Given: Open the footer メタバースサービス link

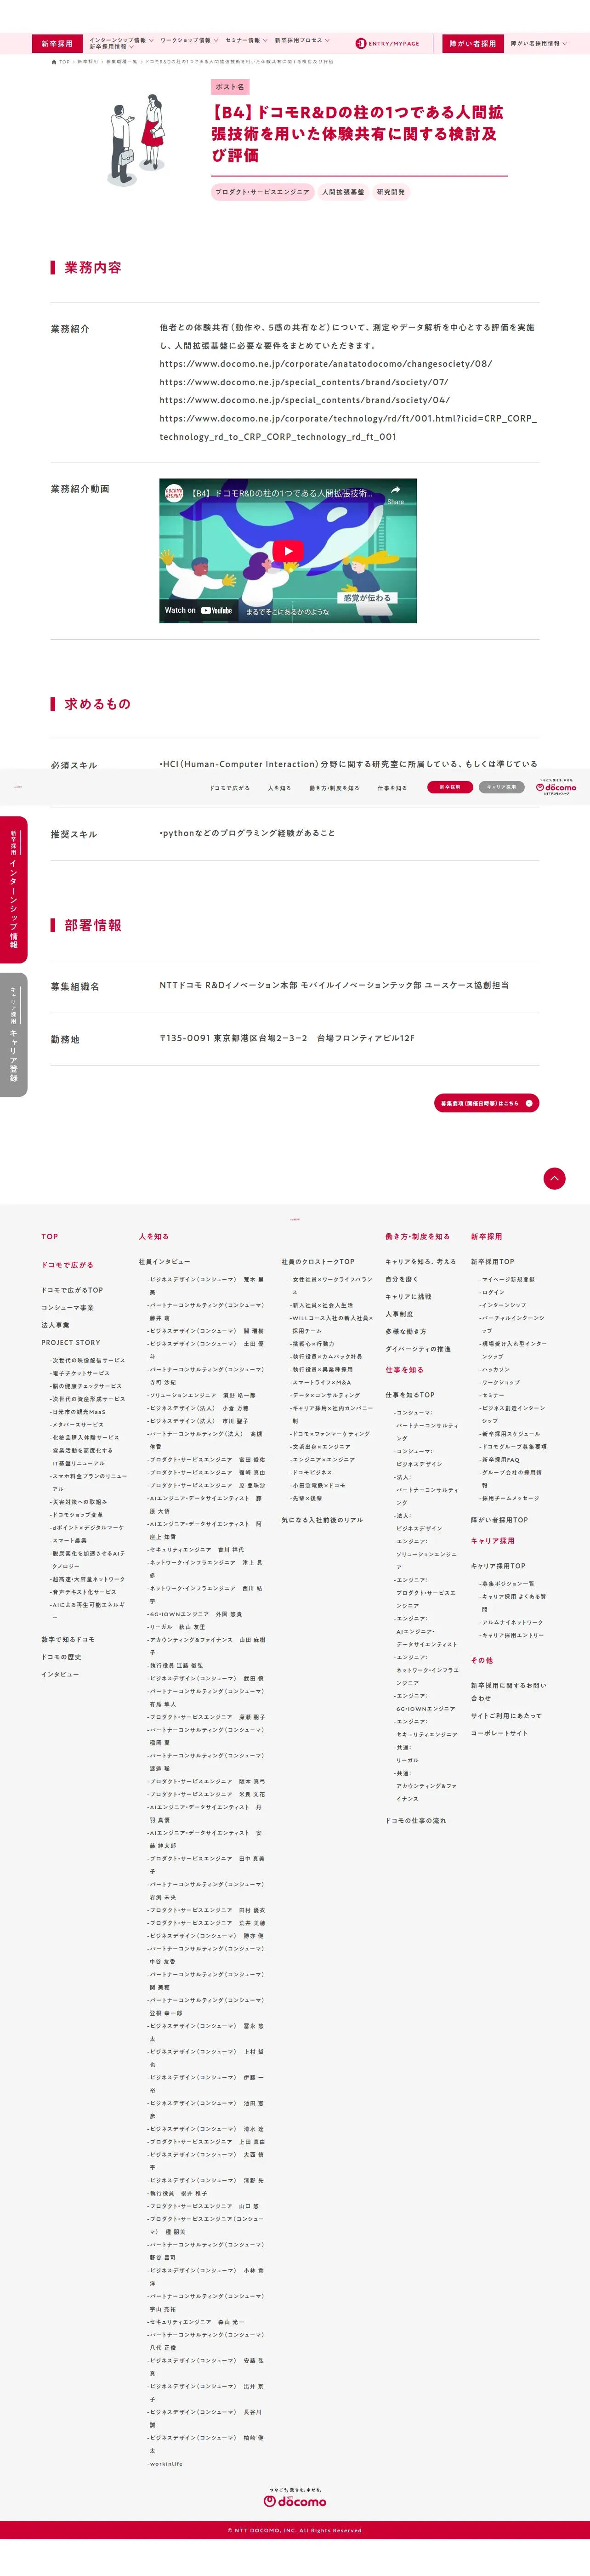Looking at the screenshot, I should point(78,1424).
